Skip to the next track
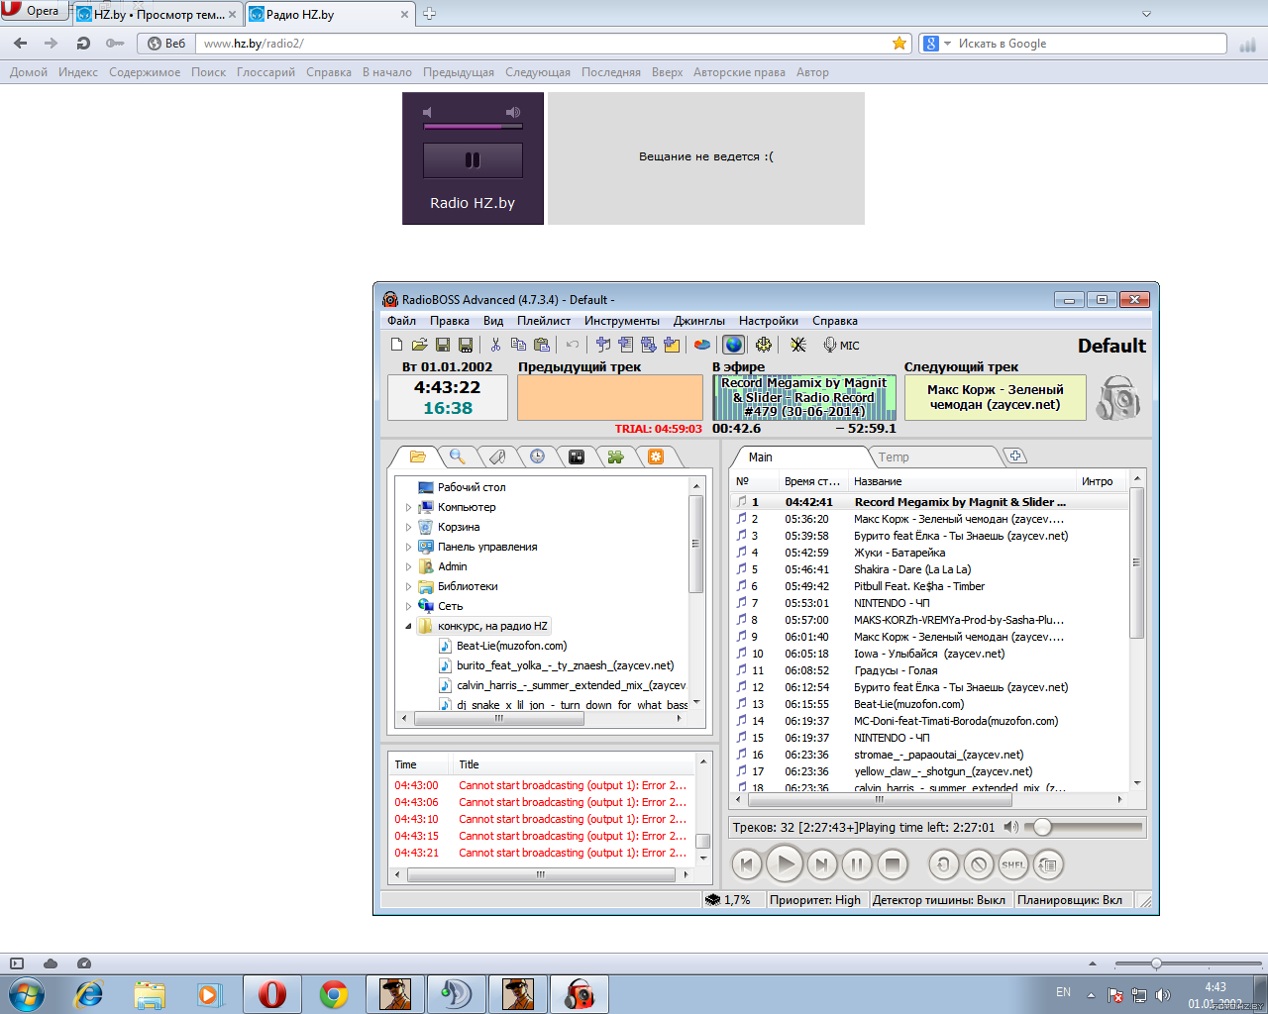Viewport: 1268px width, 1014px height. point(821,864)
